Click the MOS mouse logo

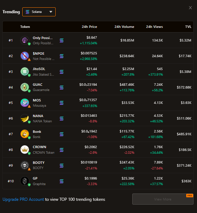(x=25, y=103)
